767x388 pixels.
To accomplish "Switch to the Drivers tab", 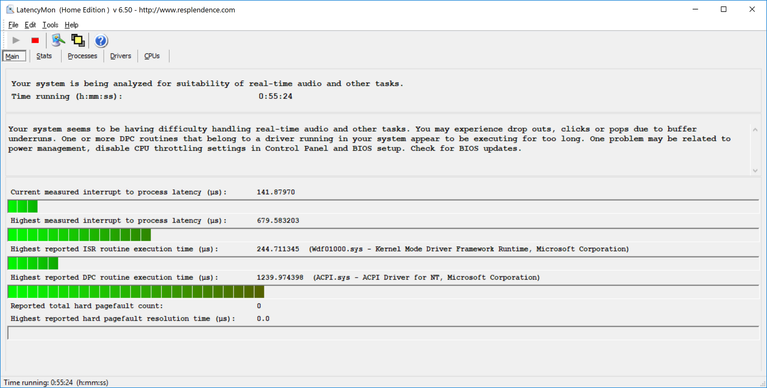I will point(121,56).
